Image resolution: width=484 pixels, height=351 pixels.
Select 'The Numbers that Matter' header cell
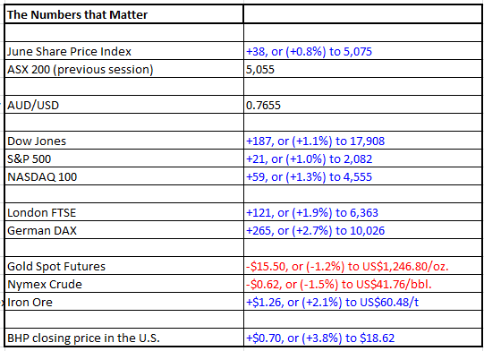[x=124, y=14]
